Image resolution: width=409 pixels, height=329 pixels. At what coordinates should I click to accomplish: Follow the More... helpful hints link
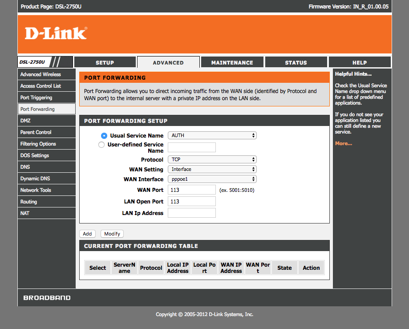tap(343, 143)
